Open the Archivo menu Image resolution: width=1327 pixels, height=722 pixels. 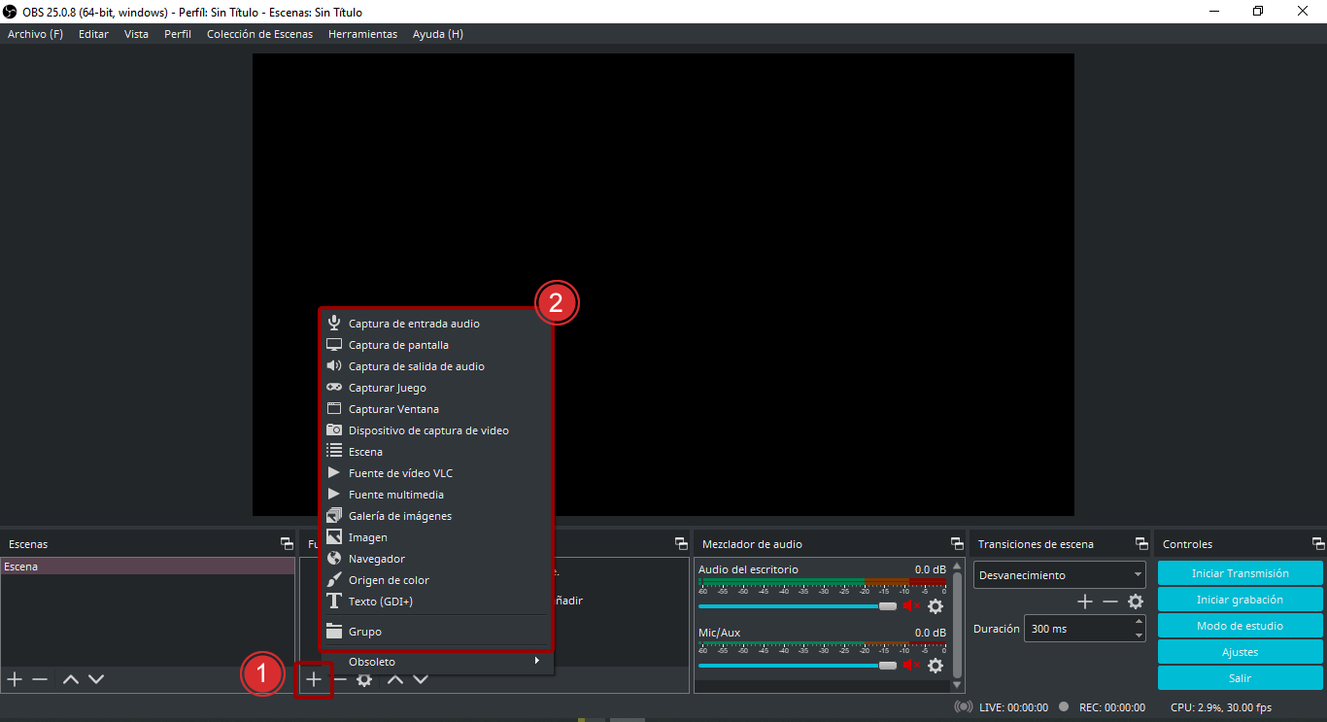[35, 34]
